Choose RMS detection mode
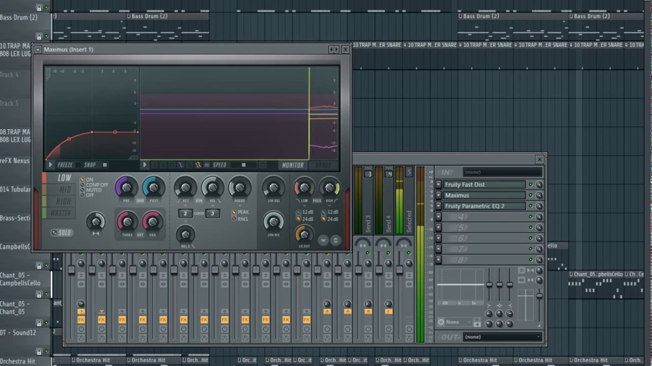This screenshot has height=366, width=652. (x=239, y=219)
